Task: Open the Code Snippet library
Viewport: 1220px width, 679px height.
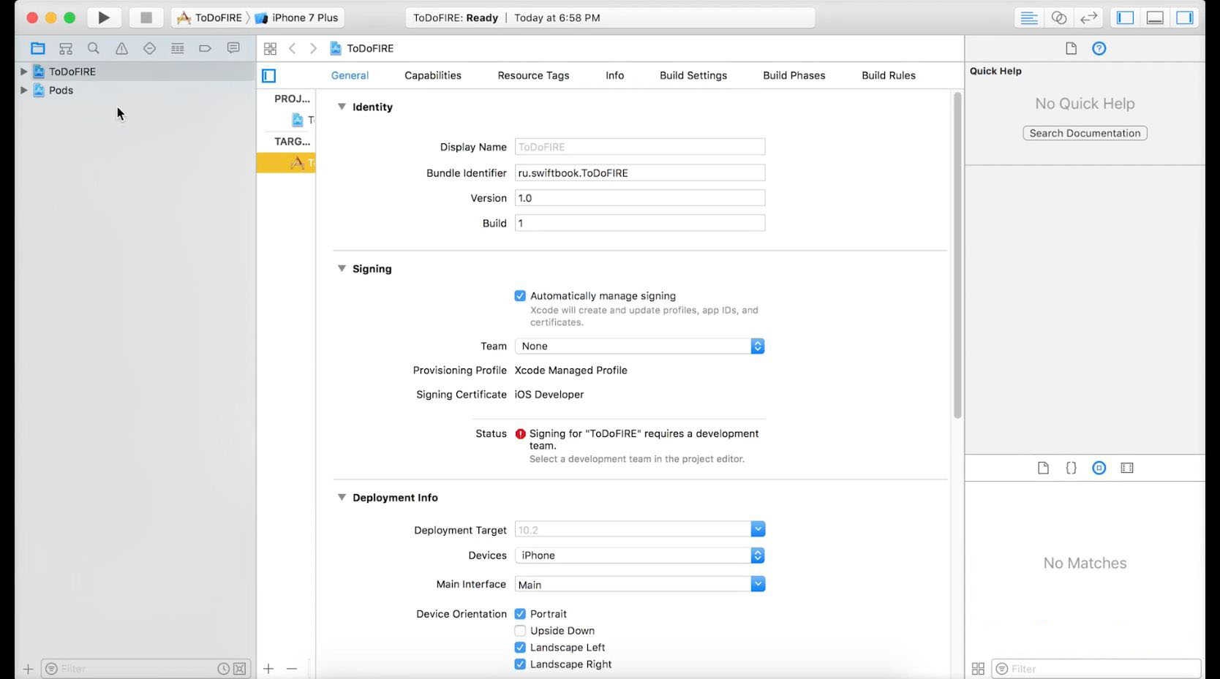Action: pos(1071,468)
